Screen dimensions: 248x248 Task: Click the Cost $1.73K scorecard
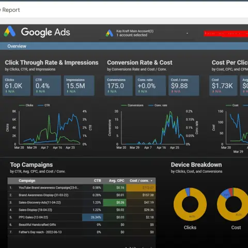click(223, 85)
